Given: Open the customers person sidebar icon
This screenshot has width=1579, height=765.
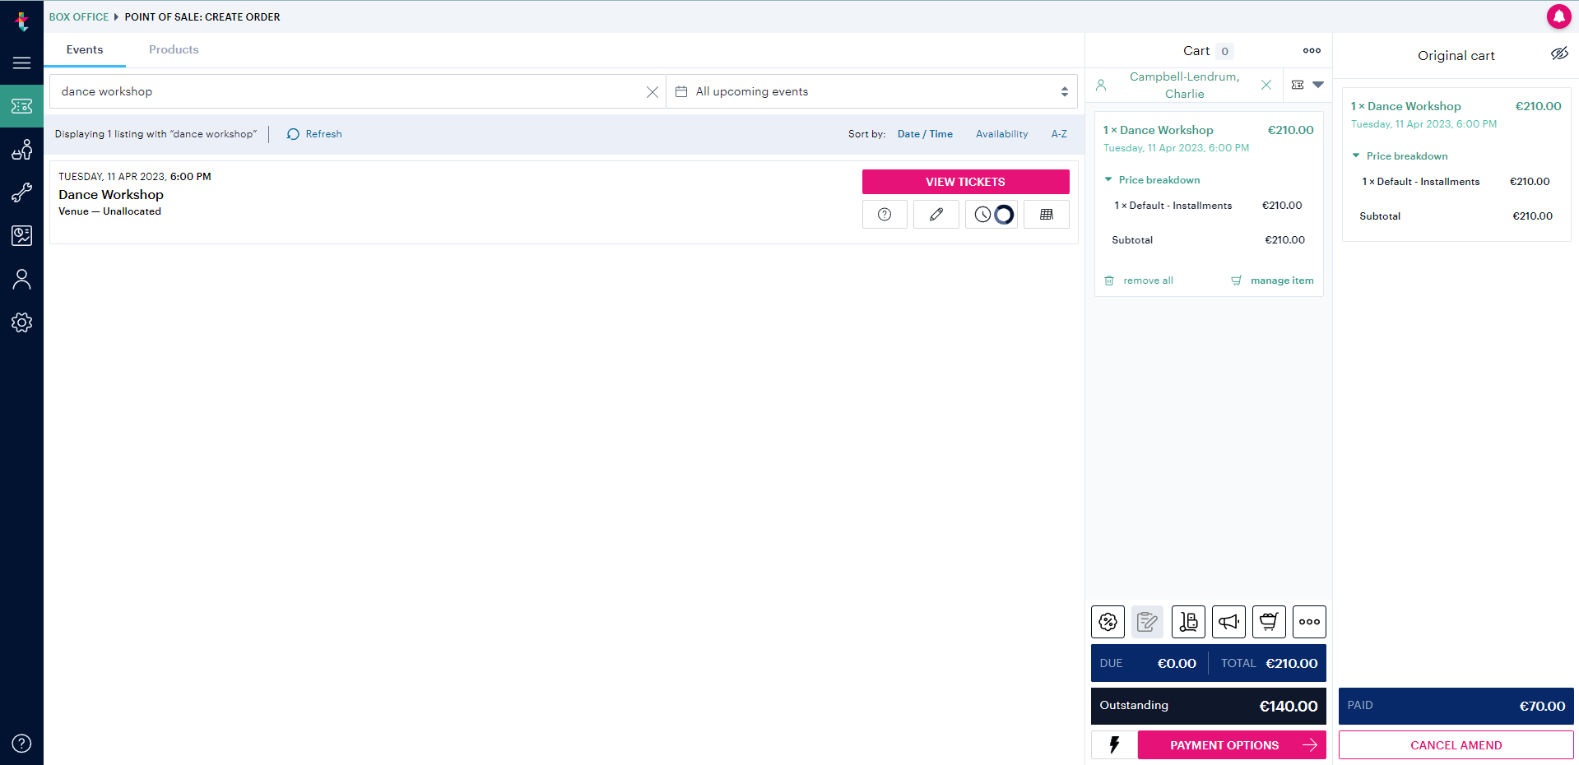Looking at the screenshot, I should pyautogui.click(x=21, y=280).
